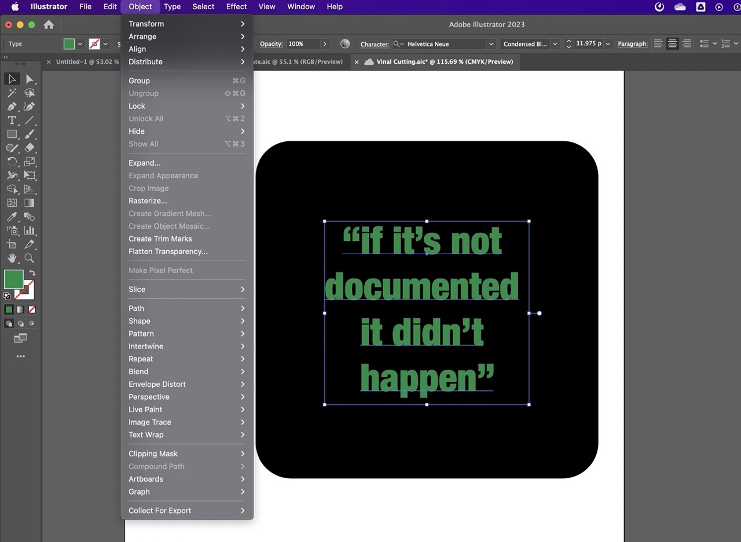Choose the Rectangle tool
The image size is (741, 542).
12,134
